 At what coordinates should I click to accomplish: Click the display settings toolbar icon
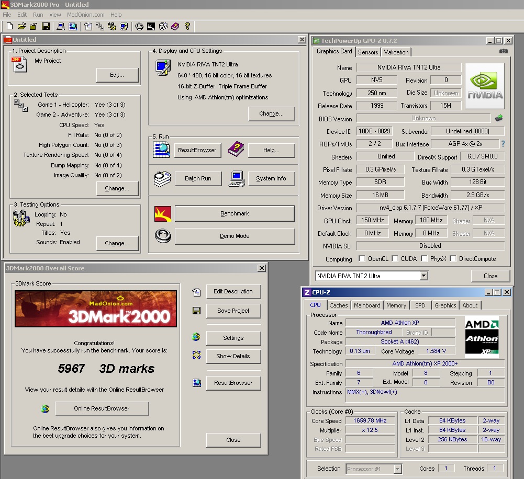[x=124, y=26]
